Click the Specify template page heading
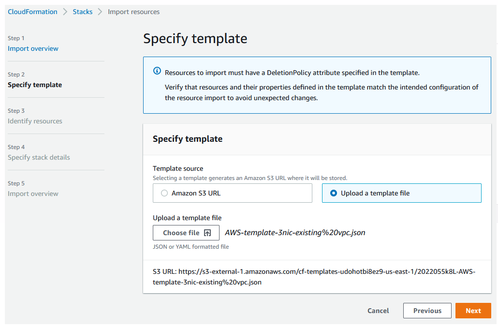The height and width of the screenshot is (329, 498). click(195, 39)
